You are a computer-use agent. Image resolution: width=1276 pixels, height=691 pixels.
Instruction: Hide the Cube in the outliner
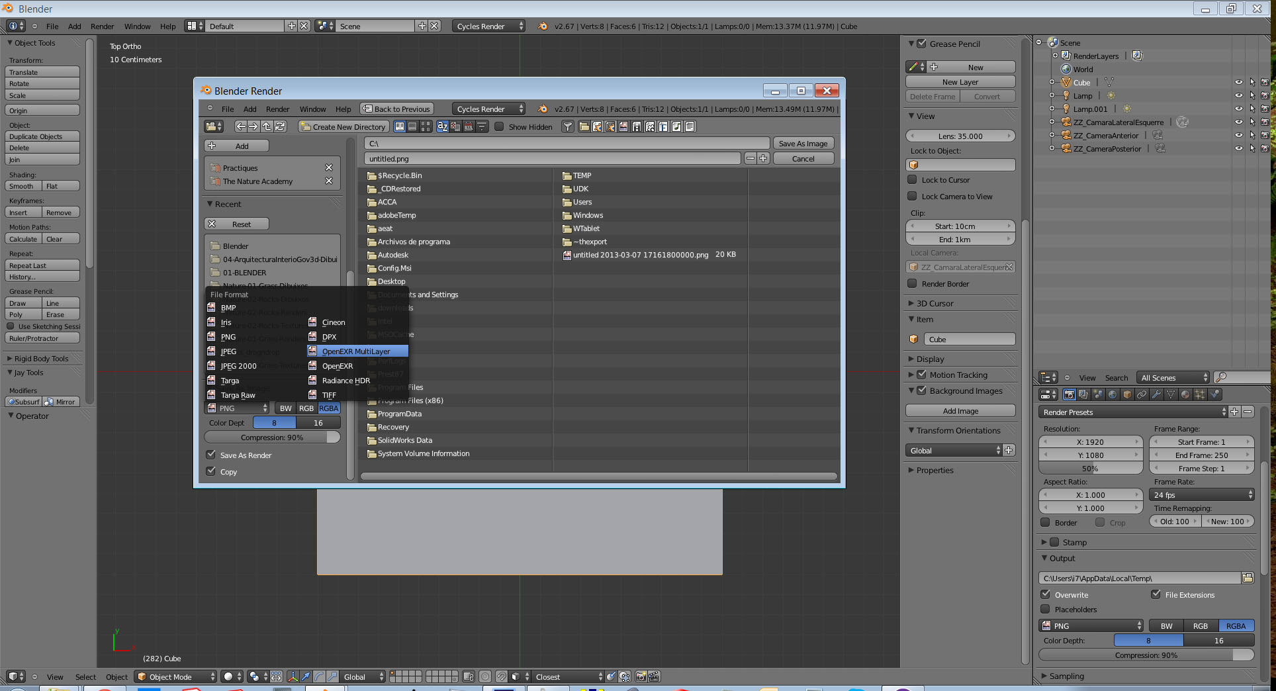pyautogui.click(x=1238, y=82)
